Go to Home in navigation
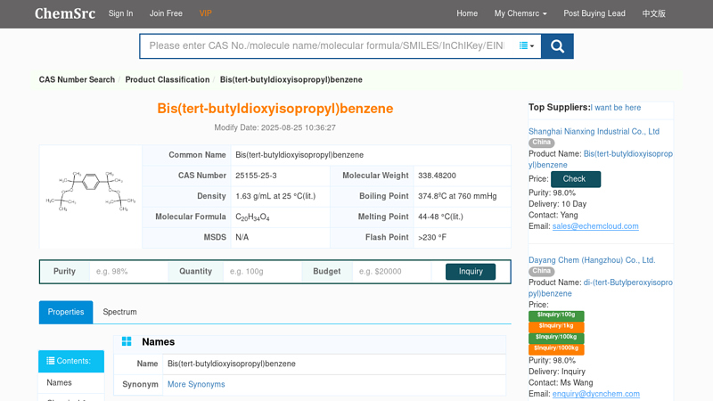713x401 pixels. (x=467, y=13)
